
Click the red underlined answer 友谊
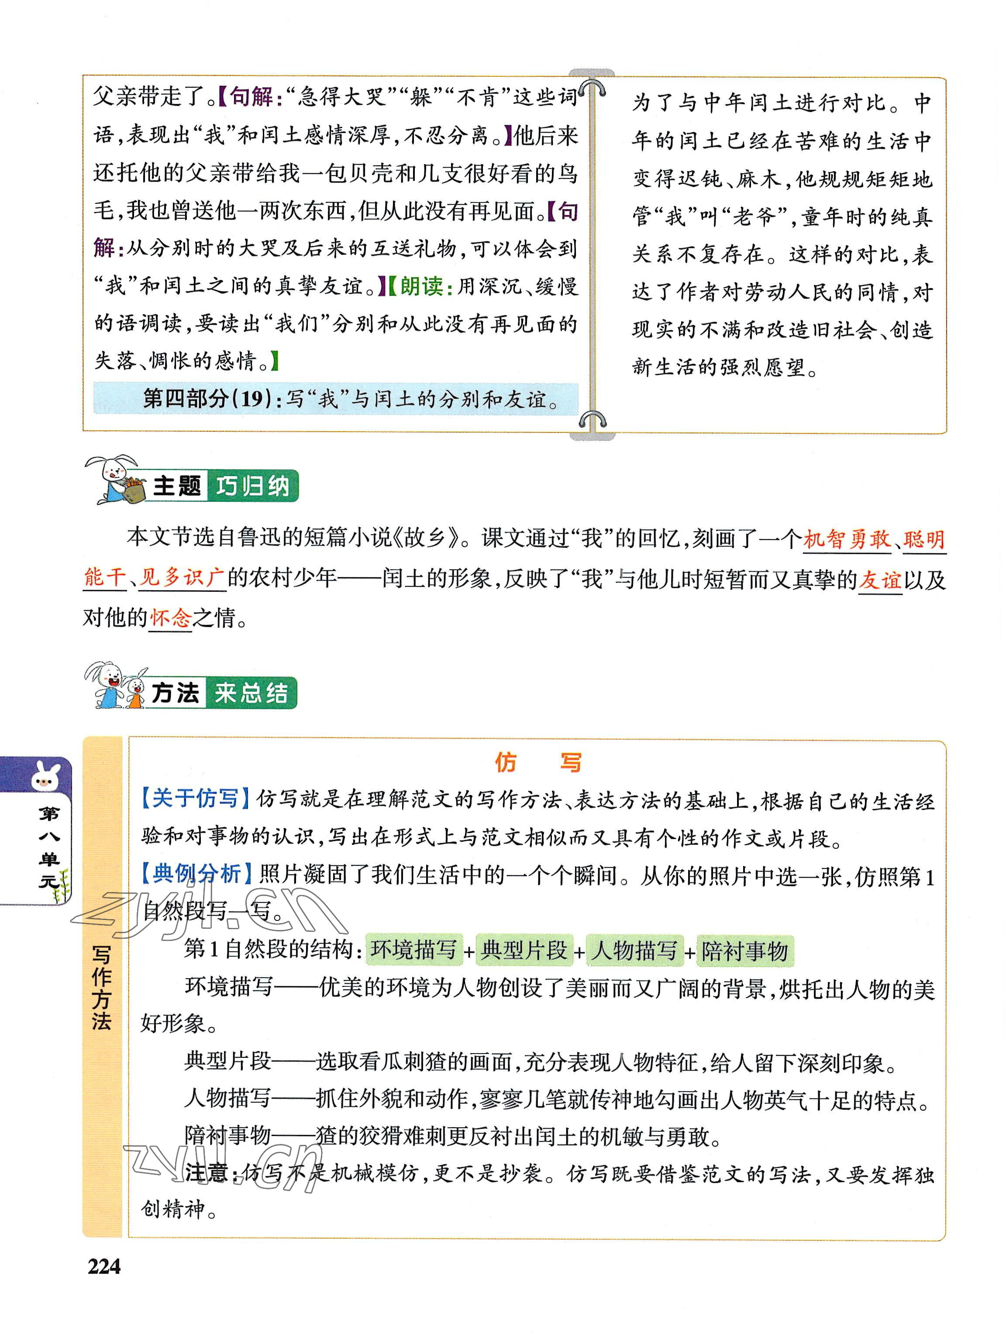coord(880,579)
